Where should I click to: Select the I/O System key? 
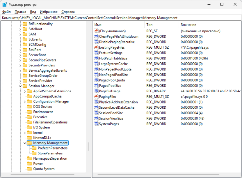click(x=42, y=127)
